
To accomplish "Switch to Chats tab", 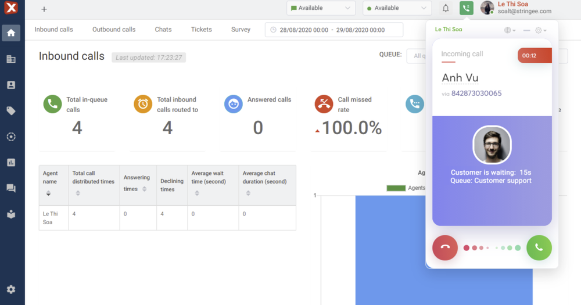I will 163,29.
